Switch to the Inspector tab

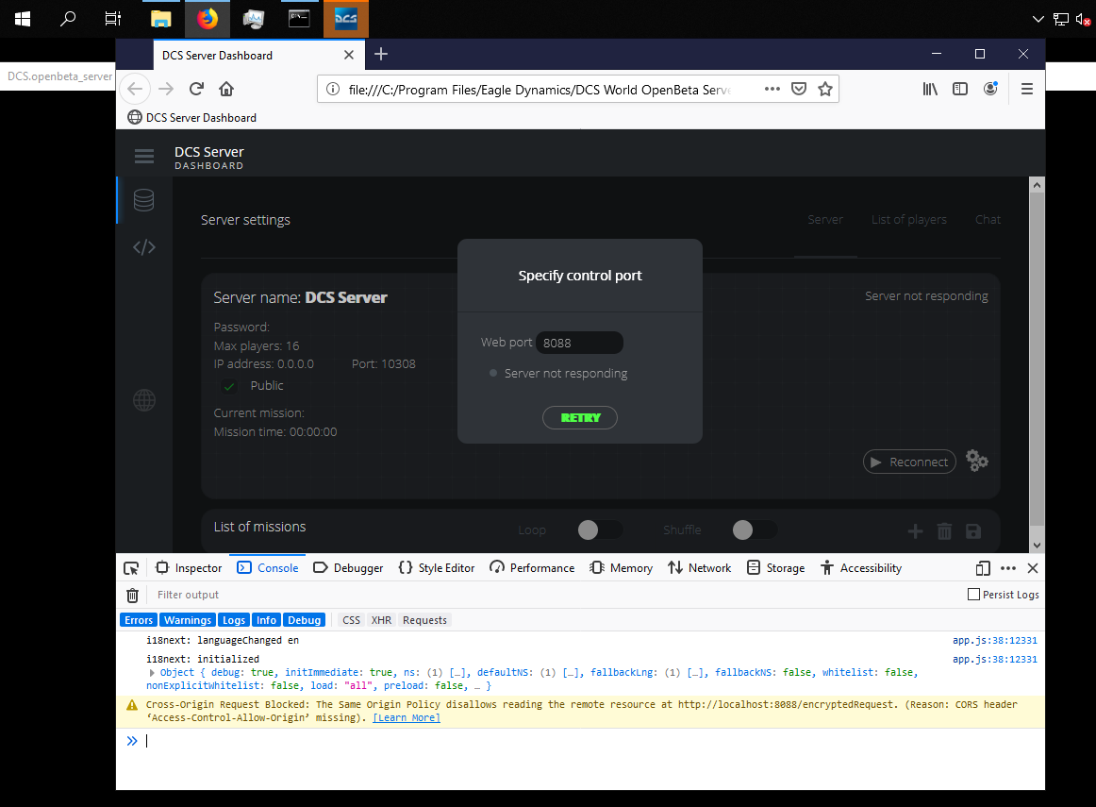tap(189, 568)
